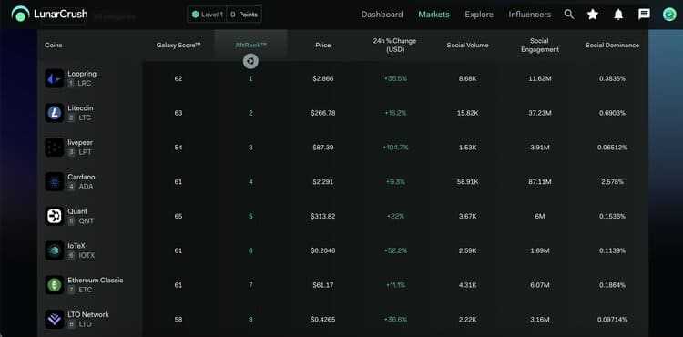Open the messages chat icon

point(644,15)
